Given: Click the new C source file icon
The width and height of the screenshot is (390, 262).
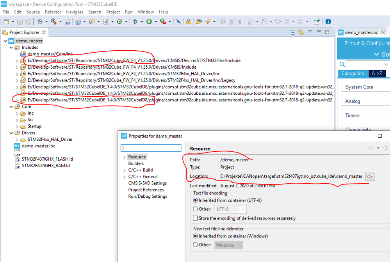Looking at the screenshot, I should point(106,21).
